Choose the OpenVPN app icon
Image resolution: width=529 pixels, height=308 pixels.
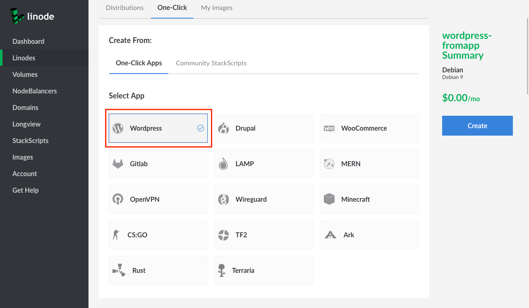click(x=118, y=199)
